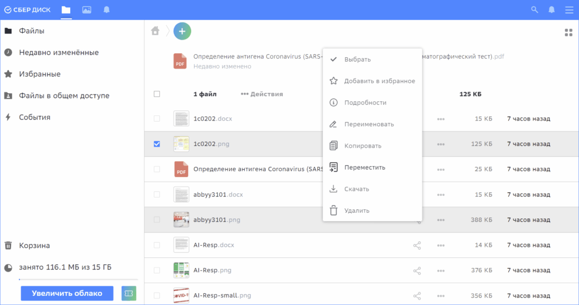The image size is (579, 305).
Task: Select Скачать from the context menu
Action: [x=356, y=189]
